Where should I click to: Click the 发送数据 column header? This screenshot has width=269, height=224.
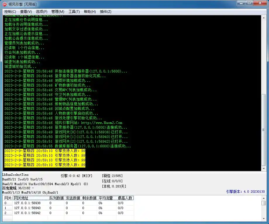point(73,198)
